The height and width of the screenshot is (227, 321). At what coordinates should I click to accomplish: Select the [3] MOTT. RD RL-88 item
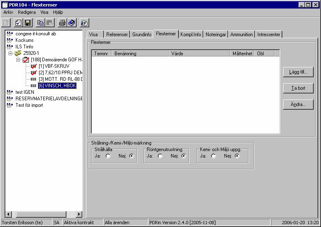61,79
